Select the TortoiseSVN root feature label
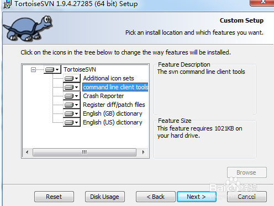This screenshot has height=206, width=274. (80, 69)
